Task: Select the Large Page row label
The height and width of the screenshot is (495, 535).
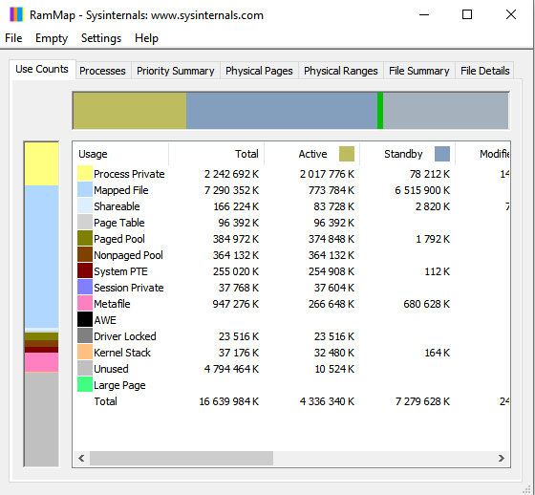Action: [x=119, y=385]
